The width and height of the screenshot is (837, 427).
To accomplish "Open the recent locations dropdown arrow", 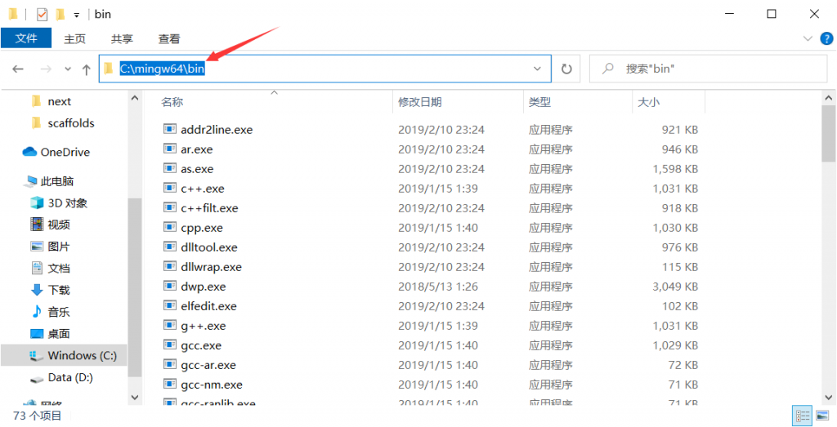I will [67, 69].
